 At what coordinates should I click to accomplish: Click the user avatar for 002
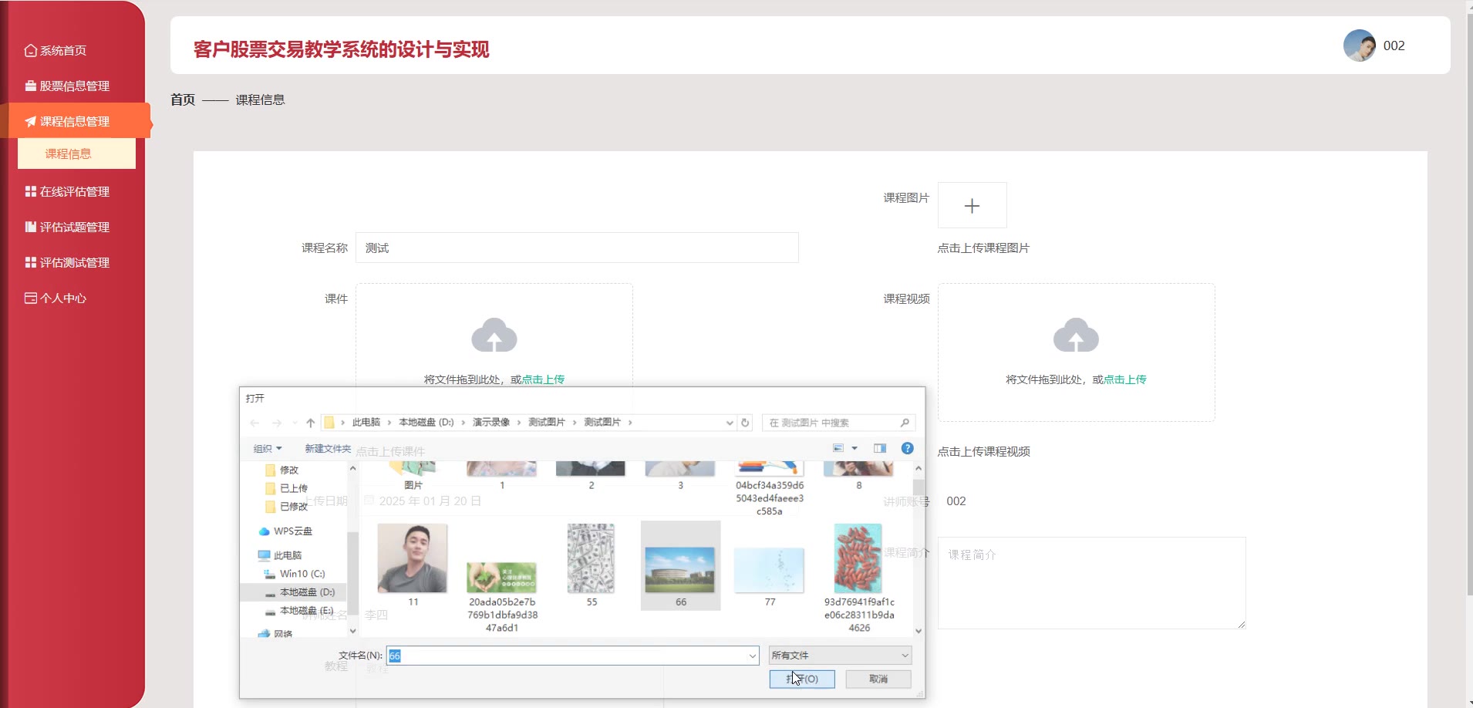click(x=1359, y=46)
